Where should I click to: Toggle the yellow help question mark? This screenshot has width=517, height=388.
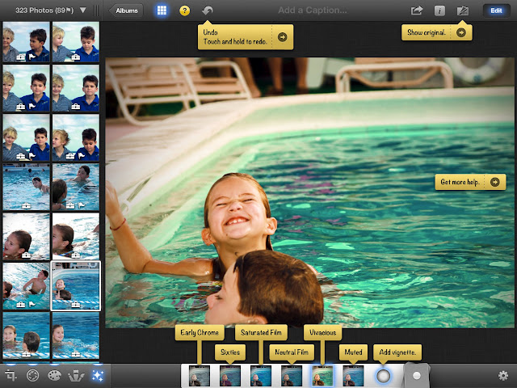[185, 11]
